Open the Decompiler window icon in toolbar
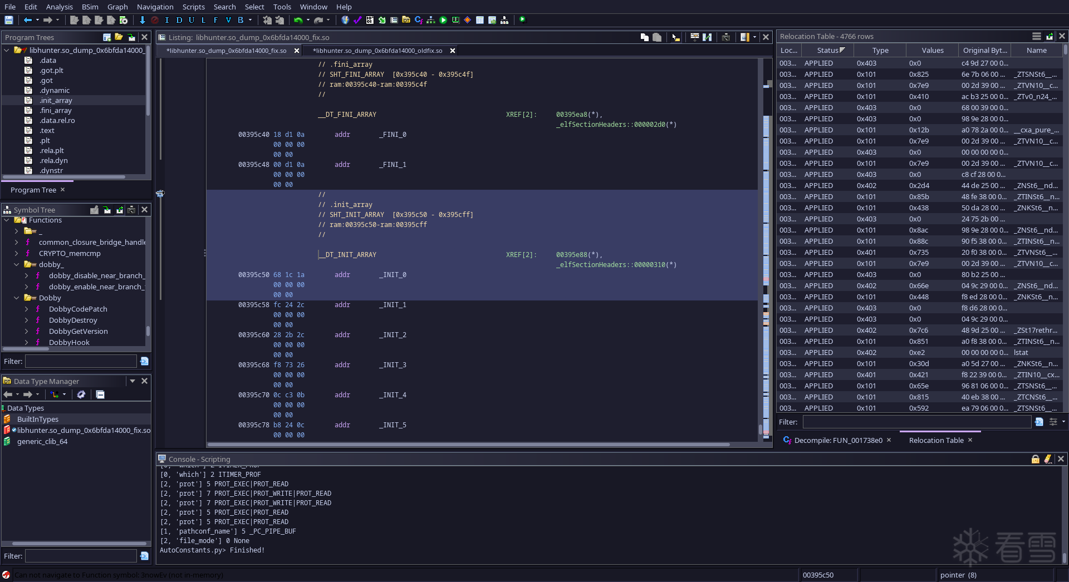1069x582 pixels. (419, 20)
